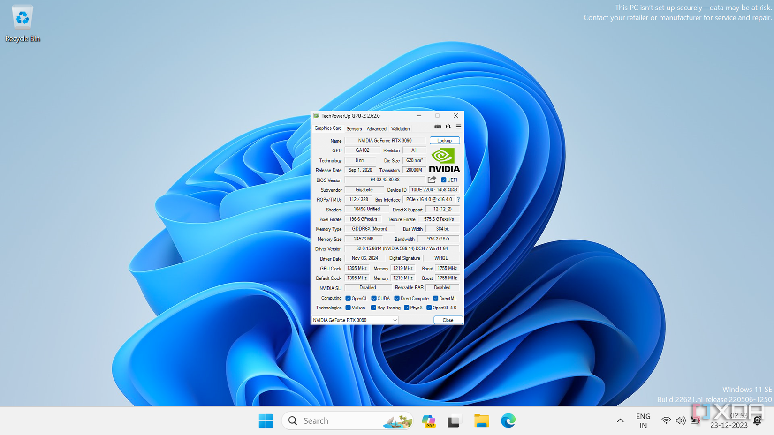Click the Bus Interface question mark icon
Image resolution: width=774 pixels, height=435 pixels.
458,200
